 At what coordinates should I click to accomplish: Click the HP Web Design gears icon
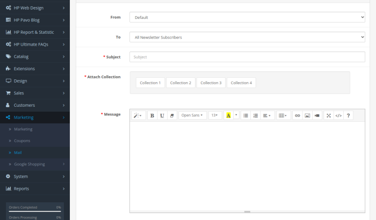[9, 8]
